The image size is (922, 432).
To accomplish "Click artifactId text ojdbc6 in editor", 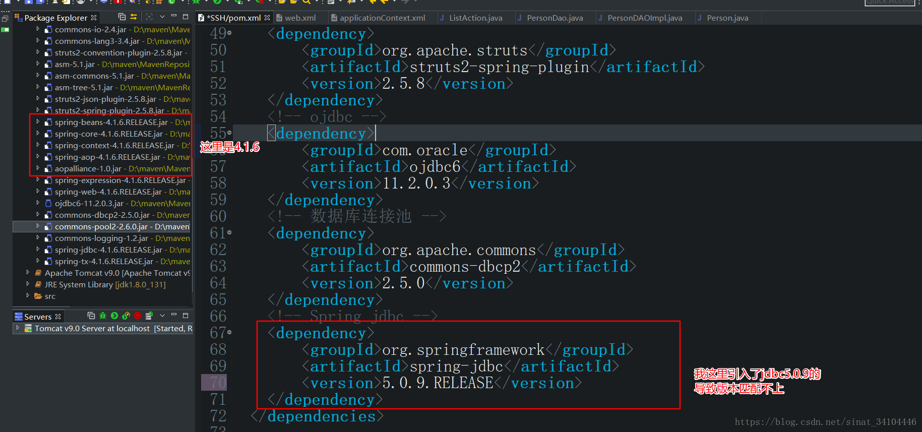I will click(x=435, y=166).
